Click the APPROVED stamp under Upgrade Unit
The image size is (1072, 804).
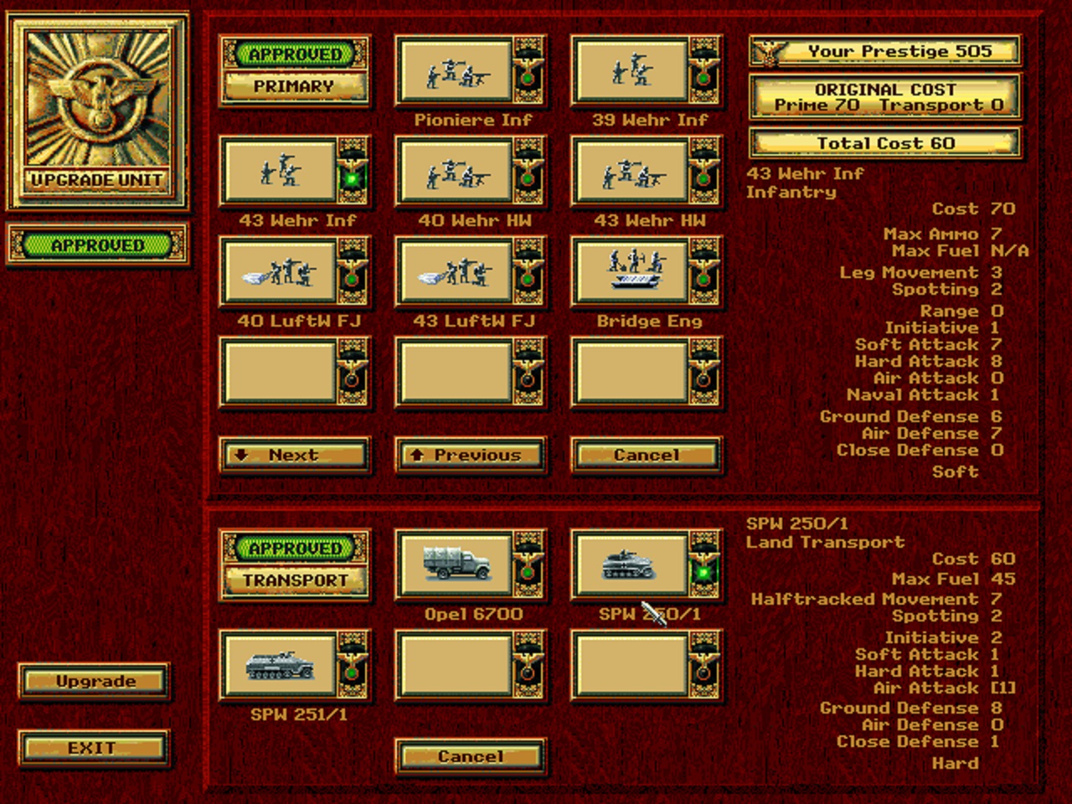coord(97,245)
